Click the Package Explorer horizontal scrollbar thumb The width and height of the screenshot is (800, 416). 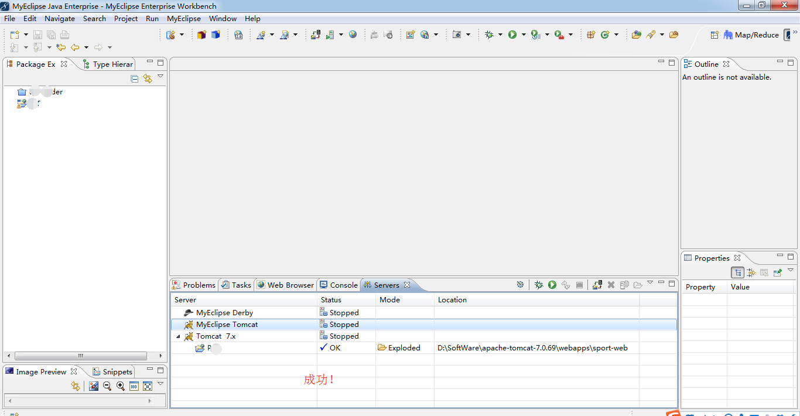[x=81, y=356]
